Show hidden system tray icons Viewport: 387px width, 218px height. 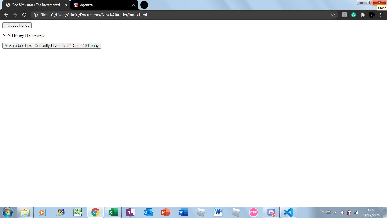point(335,213)
